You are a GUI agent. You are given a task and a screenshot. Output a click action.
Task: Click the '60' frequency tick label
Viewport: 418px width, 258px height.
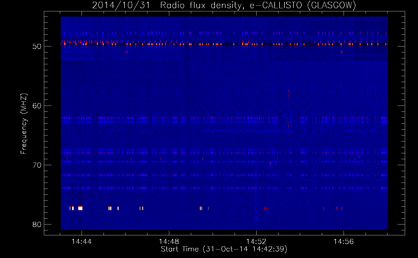(37, 106)
